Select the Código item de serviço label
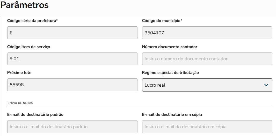 point(28,47)
